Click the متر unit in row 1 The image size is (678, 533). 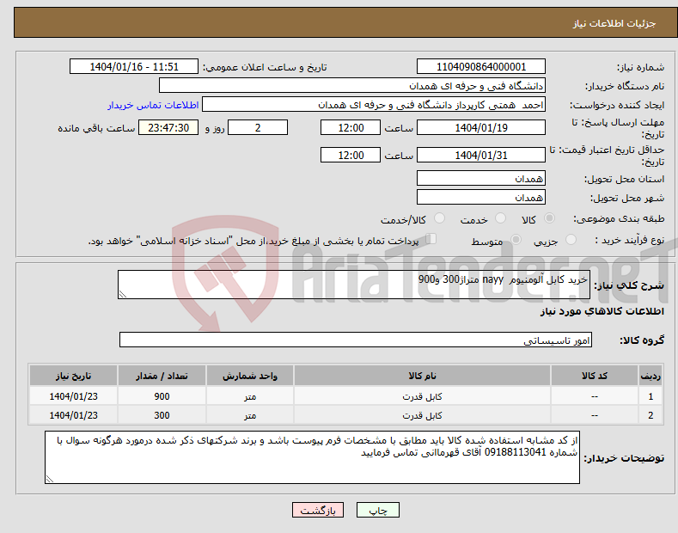[x=250, y=396]
